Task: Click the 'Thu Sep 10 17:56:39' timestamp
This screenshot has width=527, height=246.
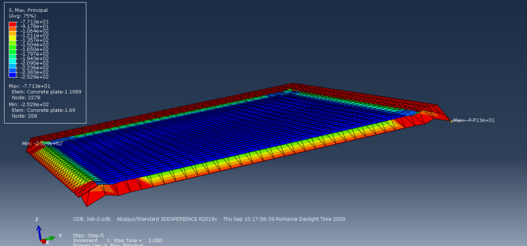Action: (249, 219)
